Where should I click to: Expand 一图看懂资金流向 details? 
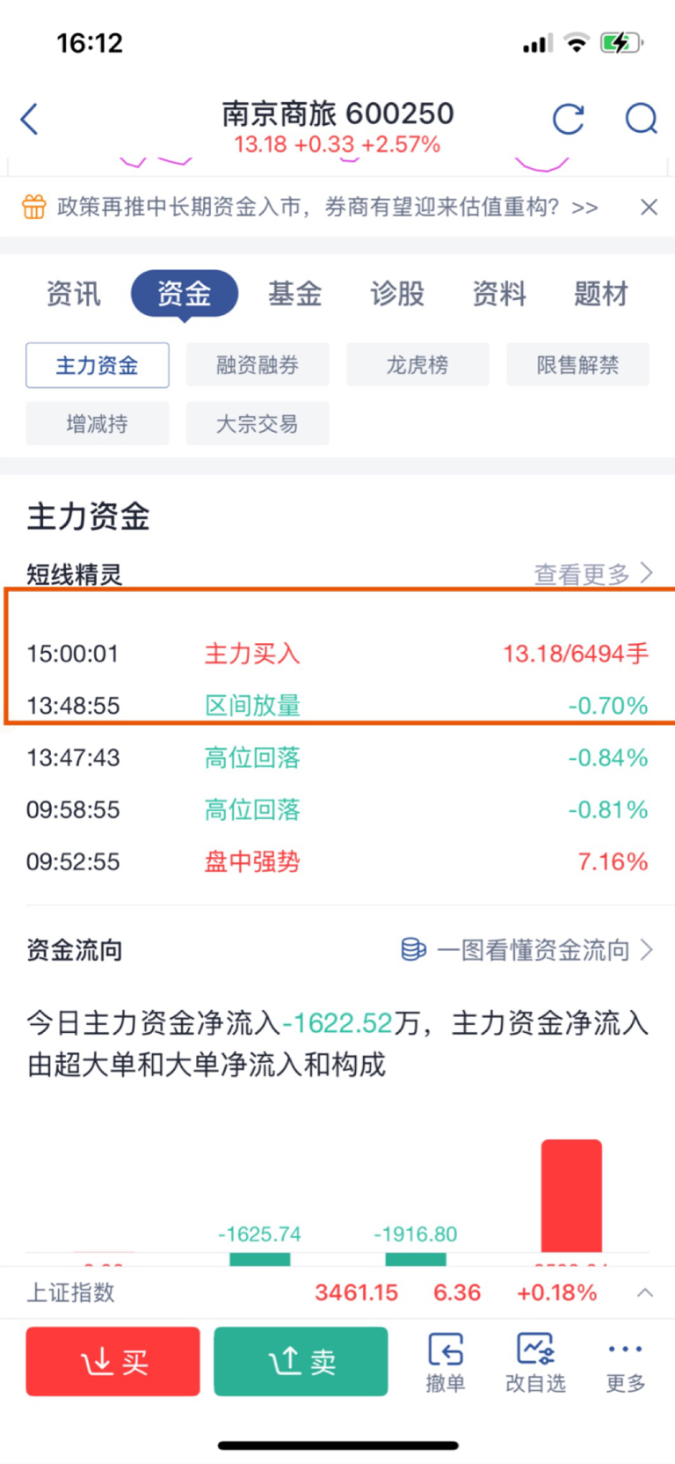545,950
